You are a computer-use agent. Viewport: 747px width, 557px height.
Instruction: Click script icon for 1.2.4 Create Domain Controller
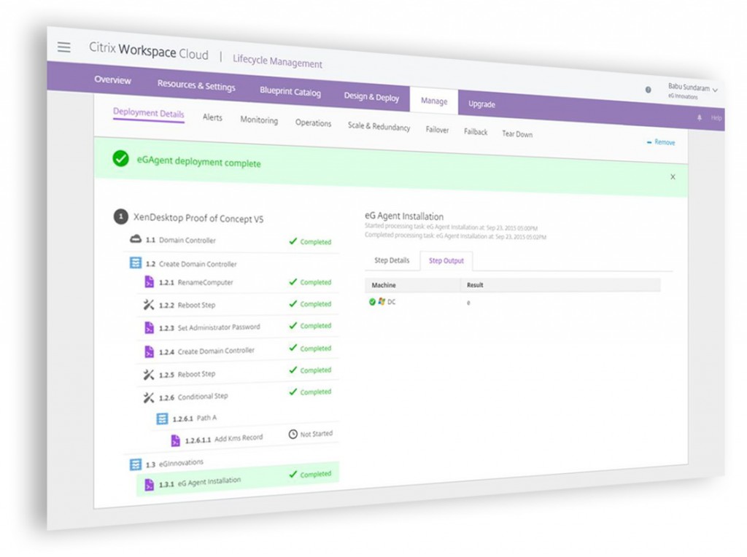pos(149,351)
